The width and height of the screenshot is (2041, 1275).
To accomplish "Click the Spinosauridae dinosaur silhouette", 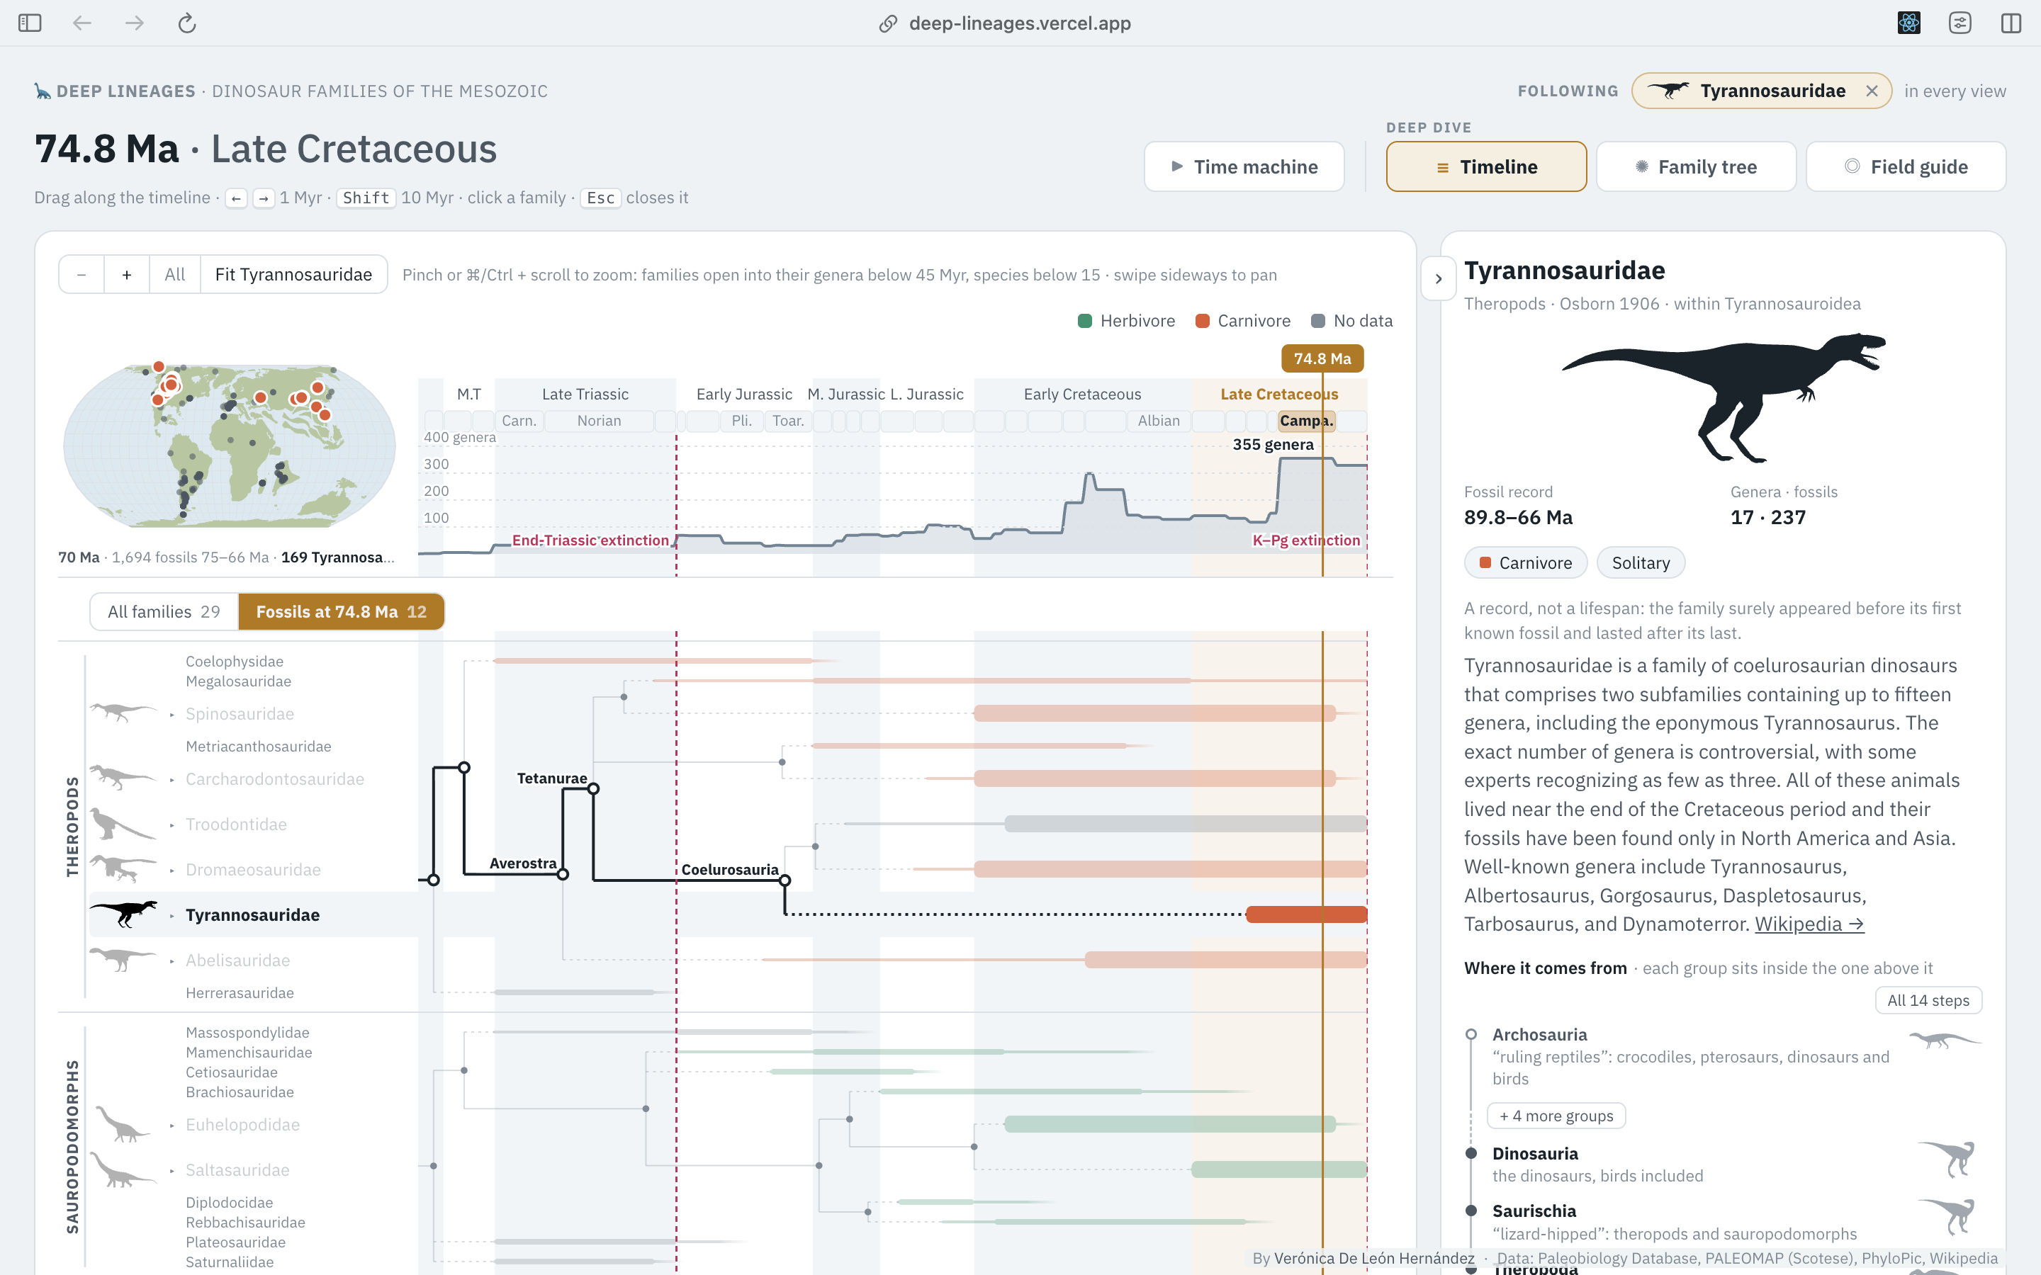I will pyautogui.click(x=123, y=713).
